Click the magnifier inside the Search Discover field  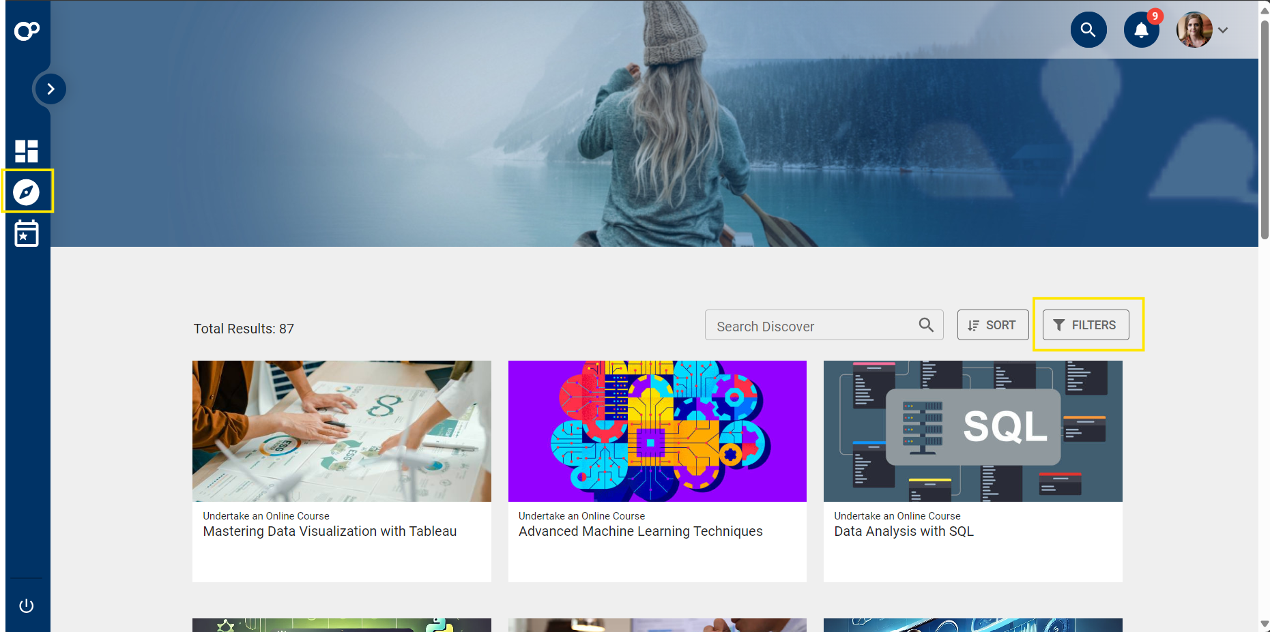click(x=926, y=325)
